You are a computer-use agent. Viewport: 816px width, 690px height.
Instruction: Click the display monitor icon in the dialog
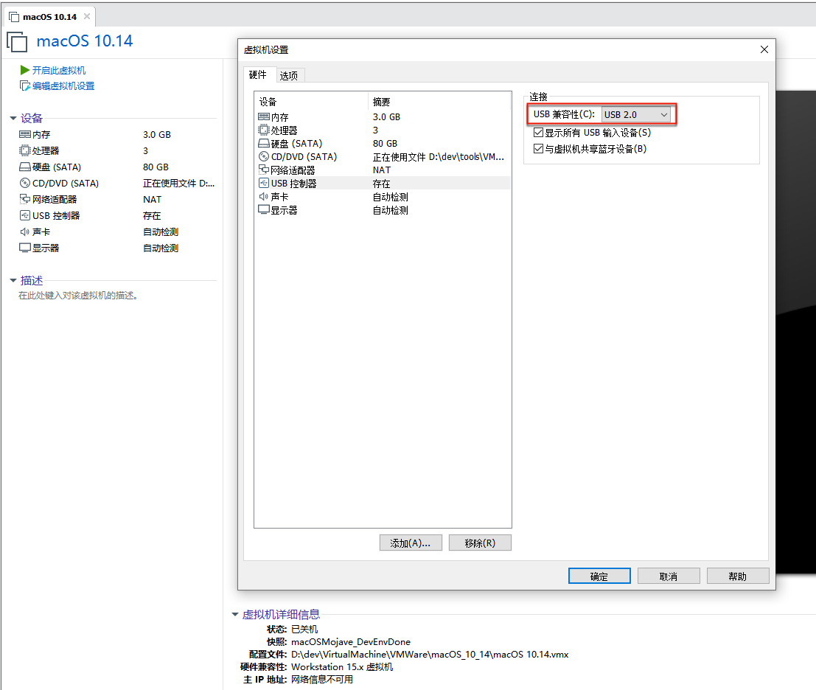[x=264, y=210]
